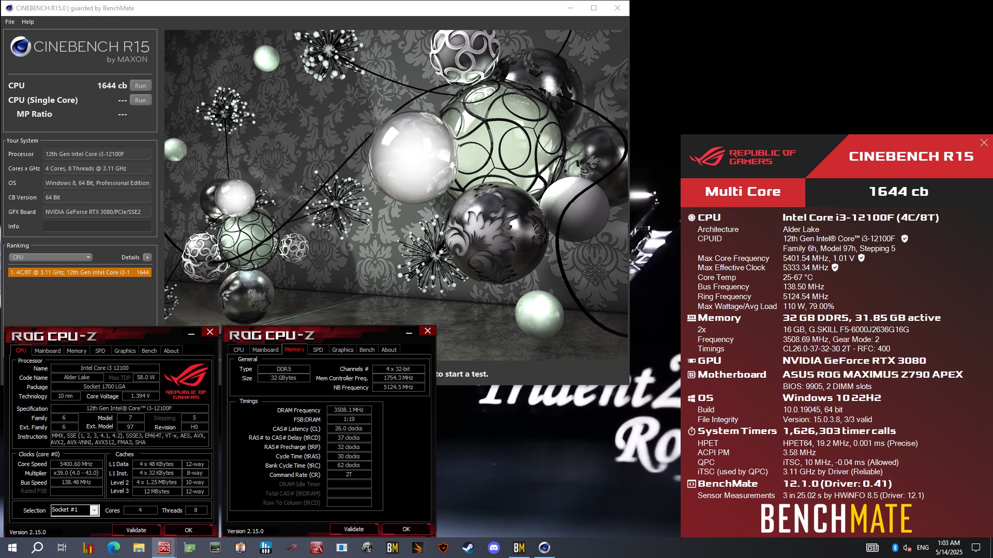Open SPD tab in right CPU-Z window

[318, 350]
